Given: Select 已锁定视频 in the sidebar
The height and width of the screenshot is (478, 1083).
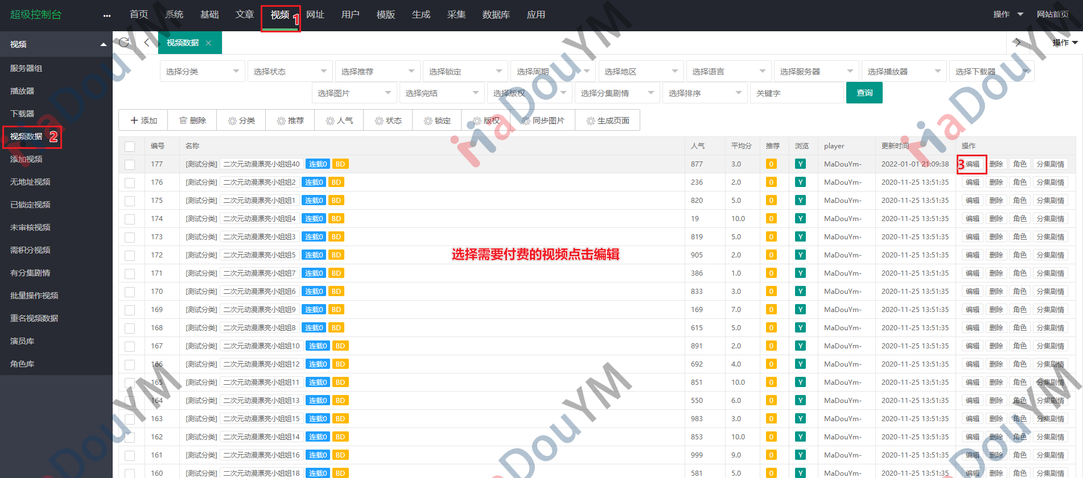Looking at the screenshot, I should tap(30, 205).
